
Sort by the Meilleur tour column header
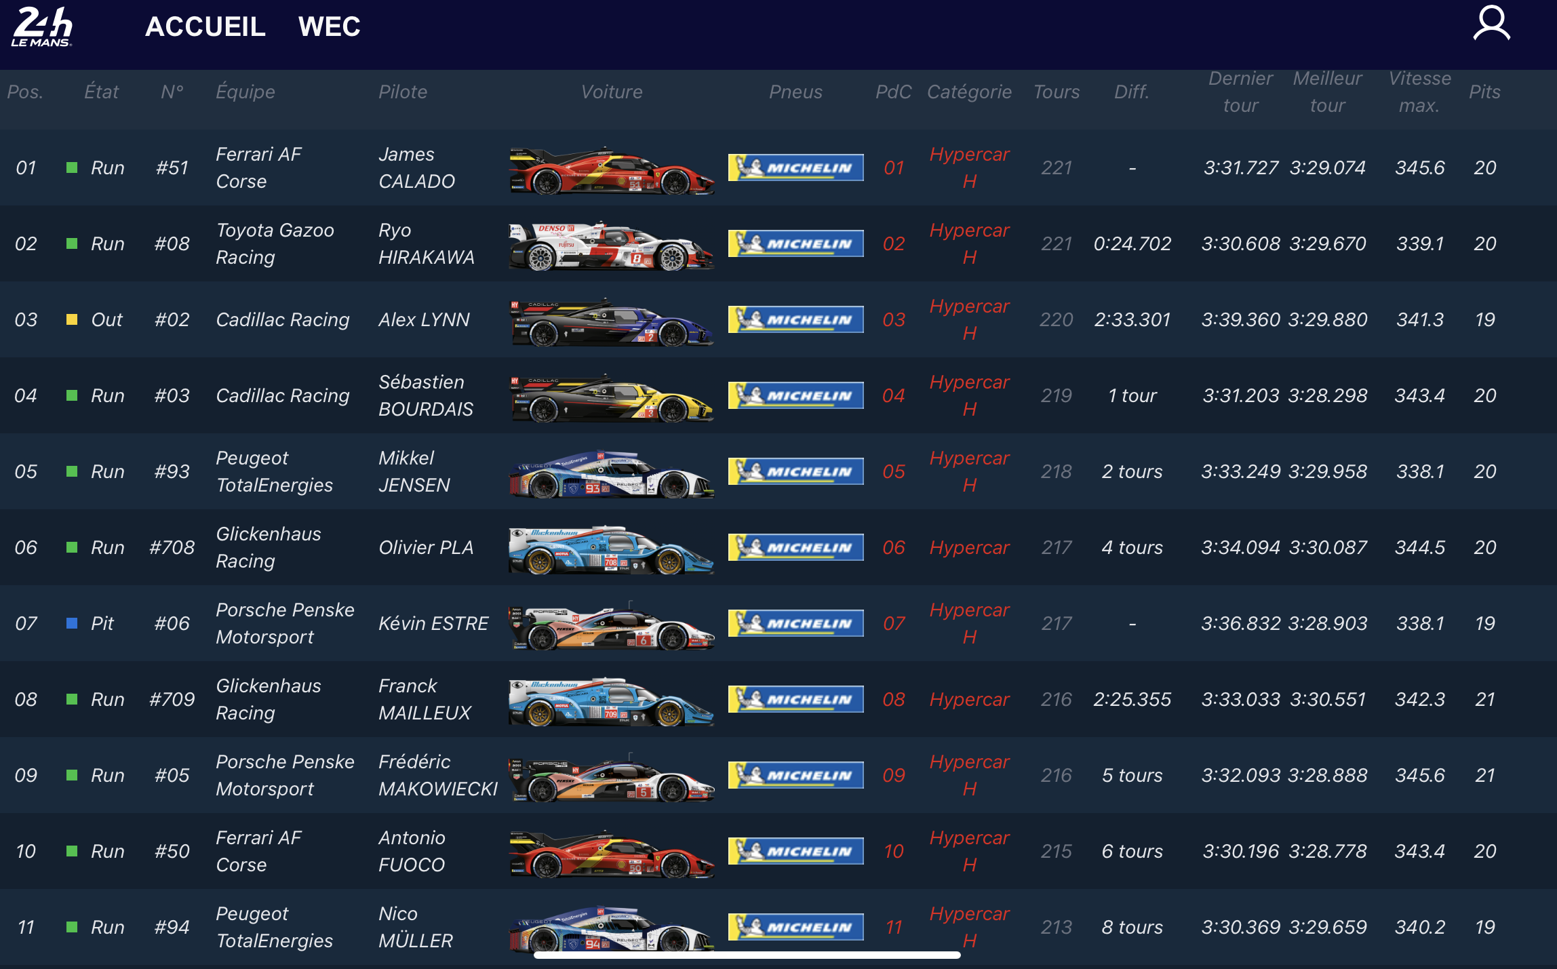[1327, 92]
